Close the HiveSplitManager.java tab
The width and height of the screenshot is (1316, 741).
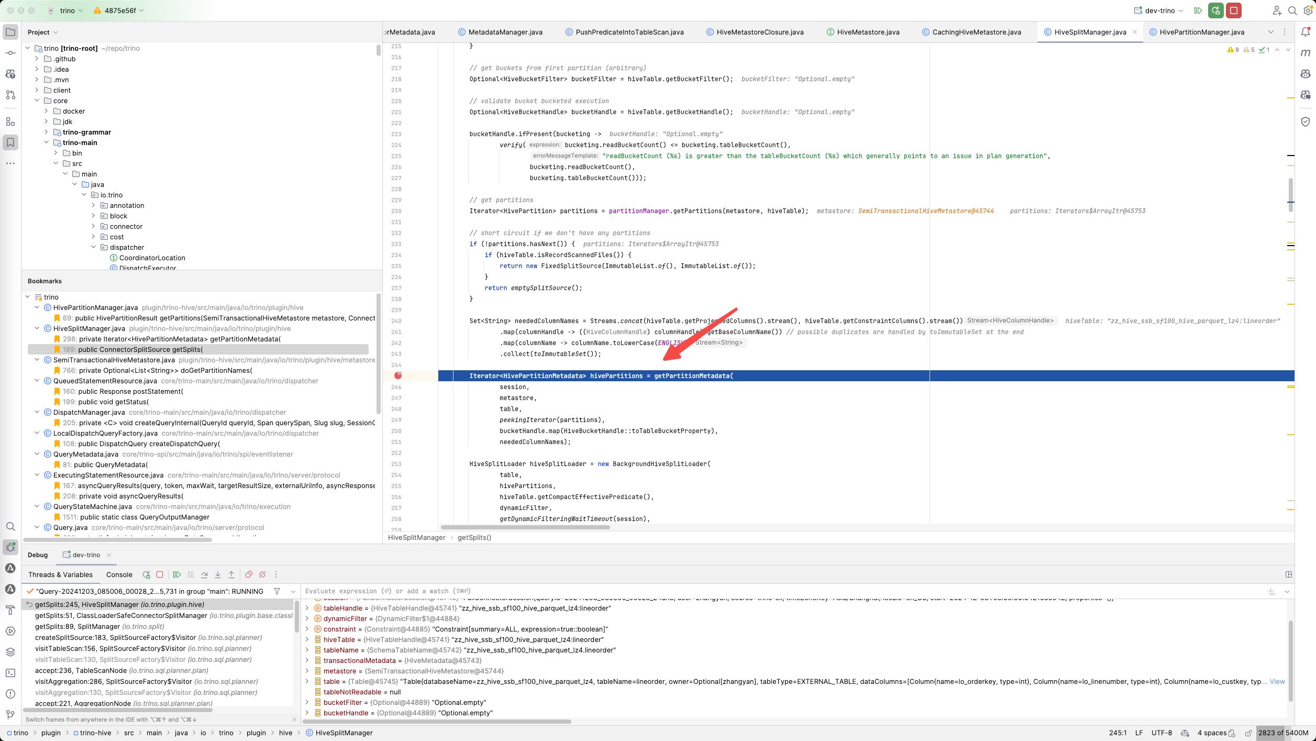[x=1135, y=32]
